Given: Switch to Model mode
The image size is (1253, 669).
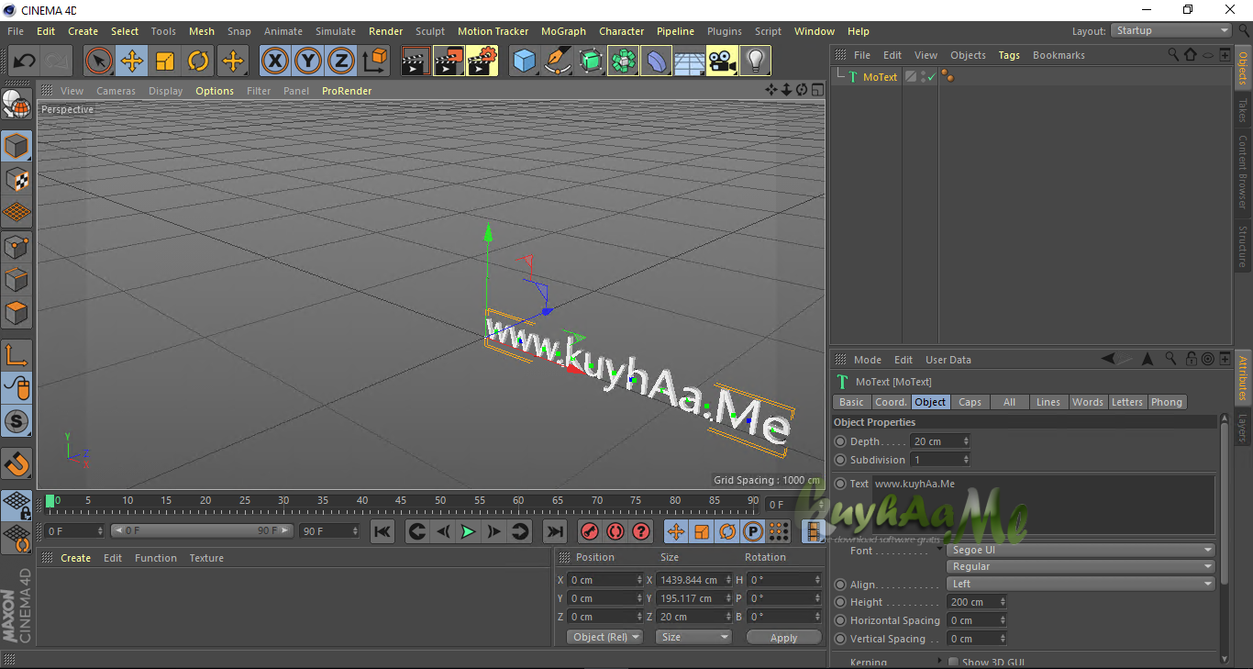Looking at the screenshot, I should 17,146.
